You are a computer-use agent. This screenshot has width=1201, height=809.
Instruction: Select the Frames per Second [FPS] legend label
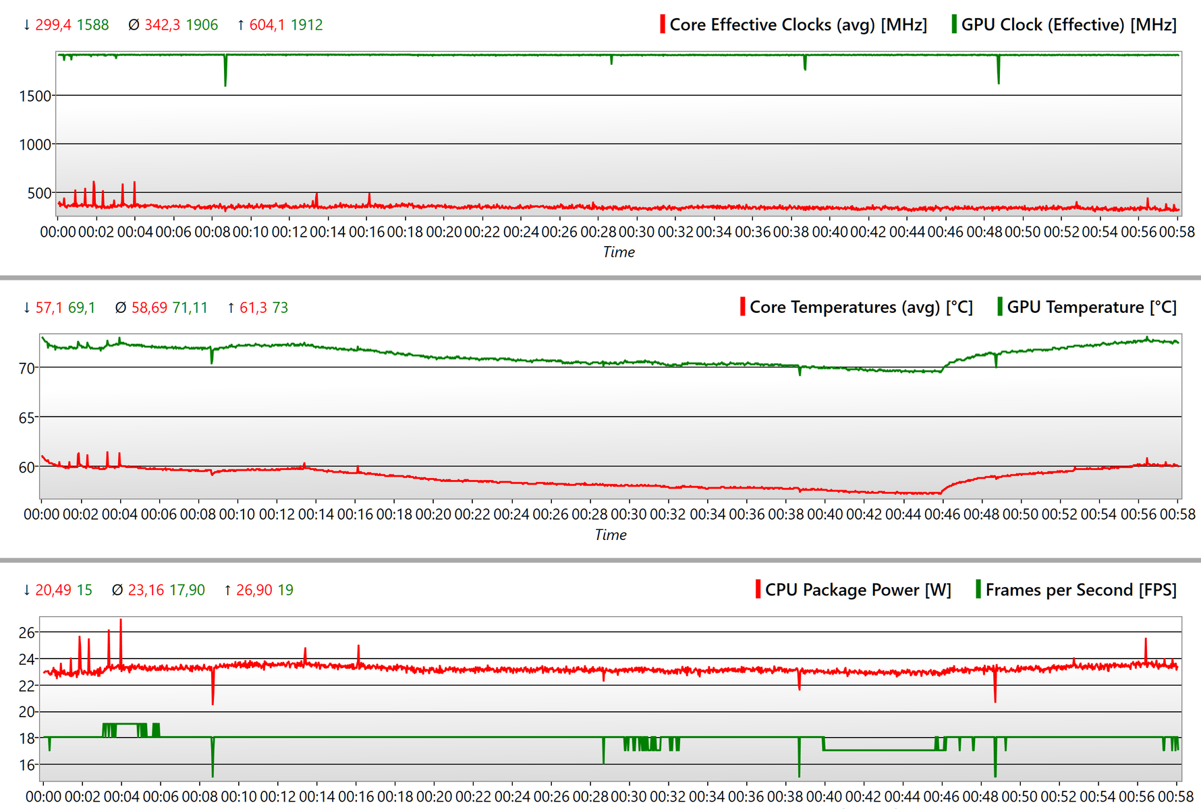[x=1081, y=590]
